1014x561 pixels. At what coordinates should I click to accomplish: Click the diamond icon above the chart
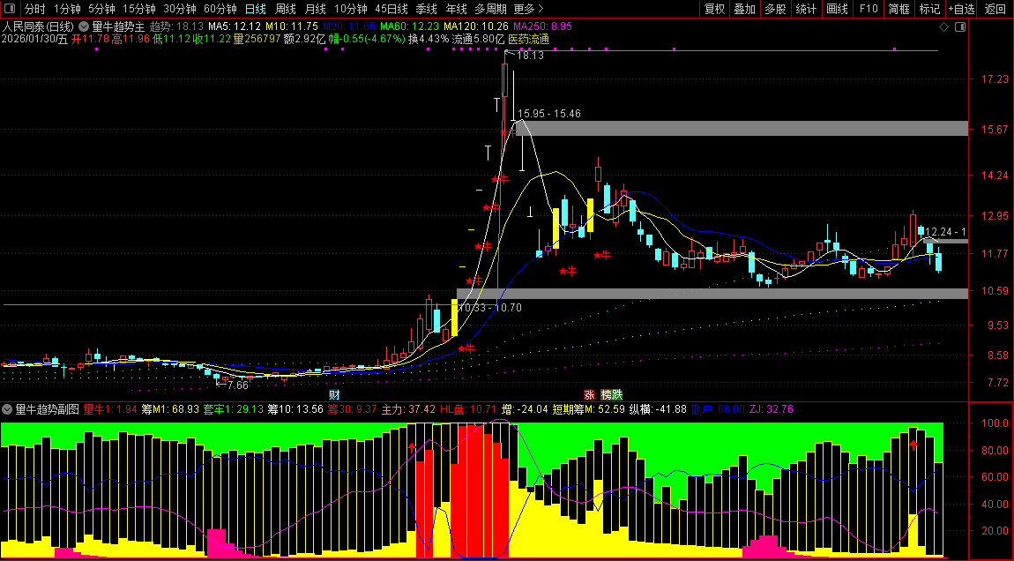point(944,27)
